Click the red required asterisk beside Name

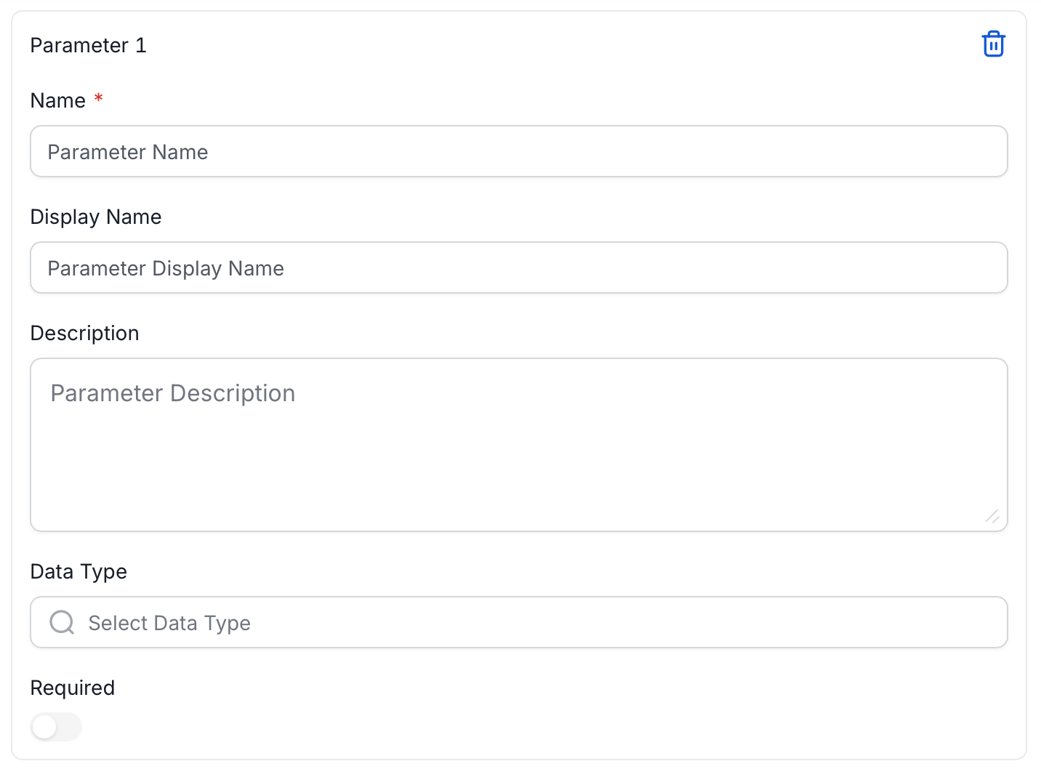point(98,97)
